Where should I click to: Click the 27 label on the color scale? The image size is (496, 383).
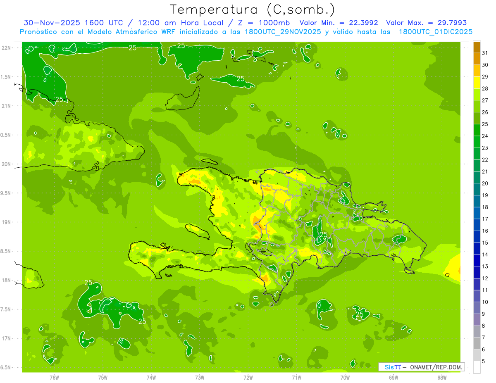point(485,100)
